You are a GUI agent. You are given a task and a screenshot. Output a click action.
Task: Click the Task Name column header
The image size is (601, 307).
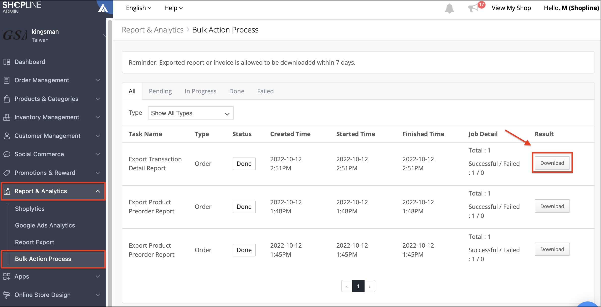(x=145, y=134)
